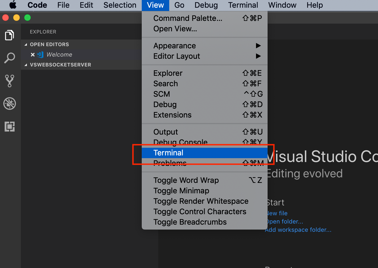Select SCM in the View menu

coord(205,94)
